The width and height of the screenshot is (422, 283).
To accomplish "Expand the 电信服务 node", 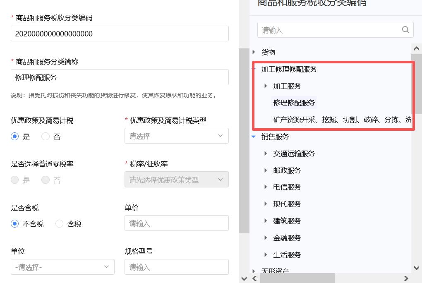I will click(265, 187).
